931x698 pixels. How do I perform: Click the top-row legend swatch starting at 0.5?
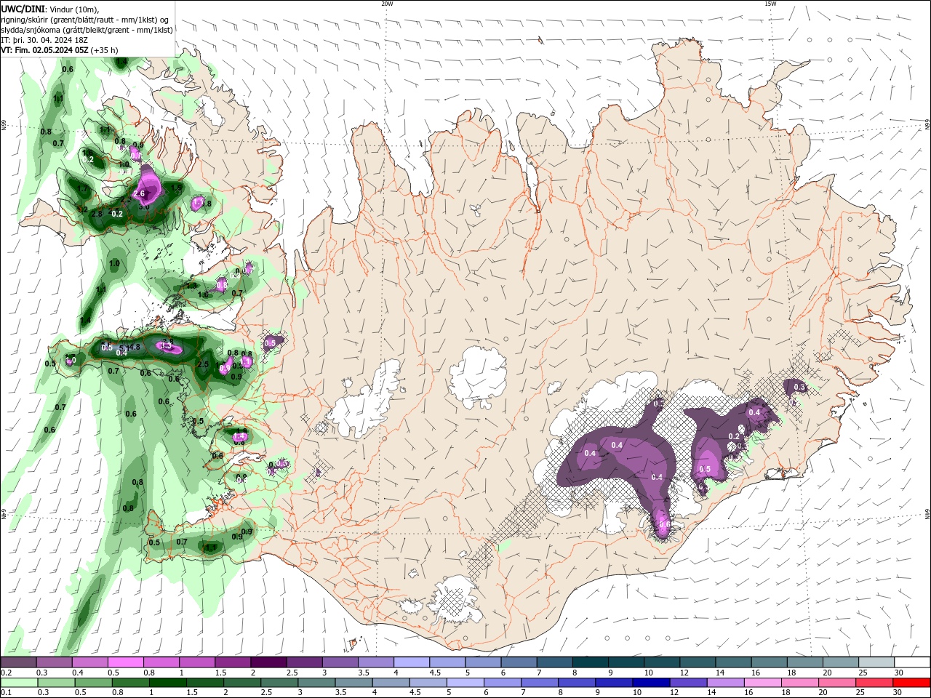click(x=125, y=662)
